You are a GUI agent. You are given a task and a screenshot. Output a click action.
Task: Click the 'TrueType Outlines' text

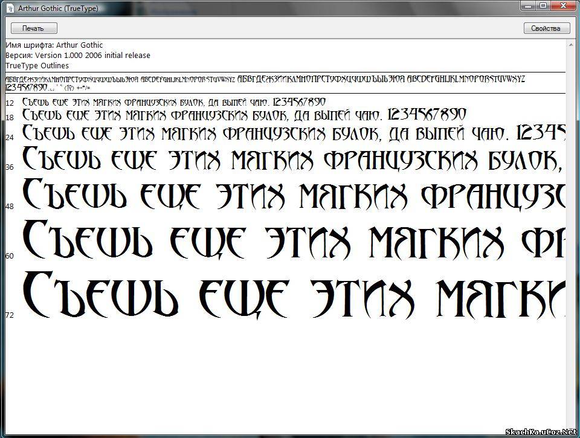point(37,66)
